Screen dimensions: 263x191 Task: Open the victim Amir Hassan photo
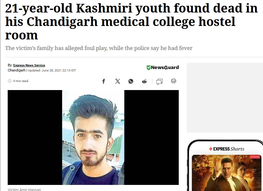click(x=93, y=137)
